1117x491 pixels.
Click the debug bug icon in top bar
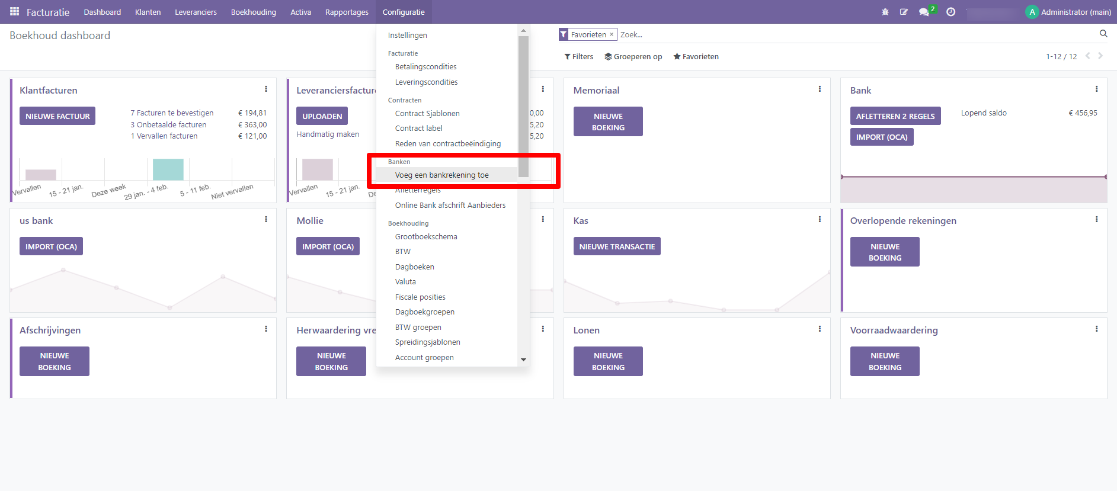(x=885, y=12)
